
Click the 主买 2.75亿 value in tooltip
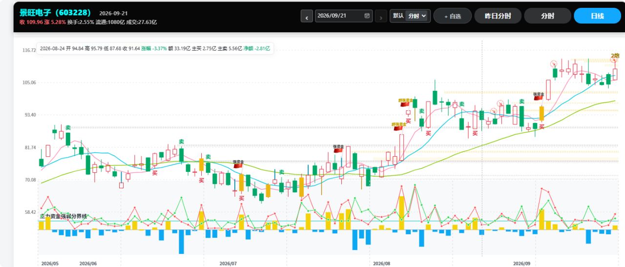(x=204, y=49)
